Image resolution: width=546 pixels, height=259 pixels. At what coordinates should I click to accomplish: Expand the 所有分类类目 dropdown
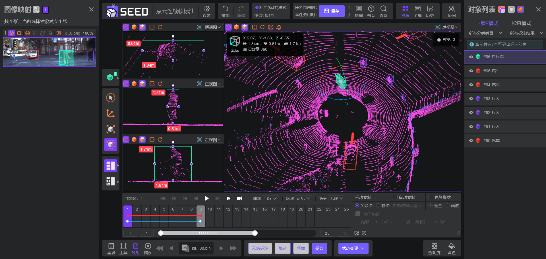[x=485, y=33]
